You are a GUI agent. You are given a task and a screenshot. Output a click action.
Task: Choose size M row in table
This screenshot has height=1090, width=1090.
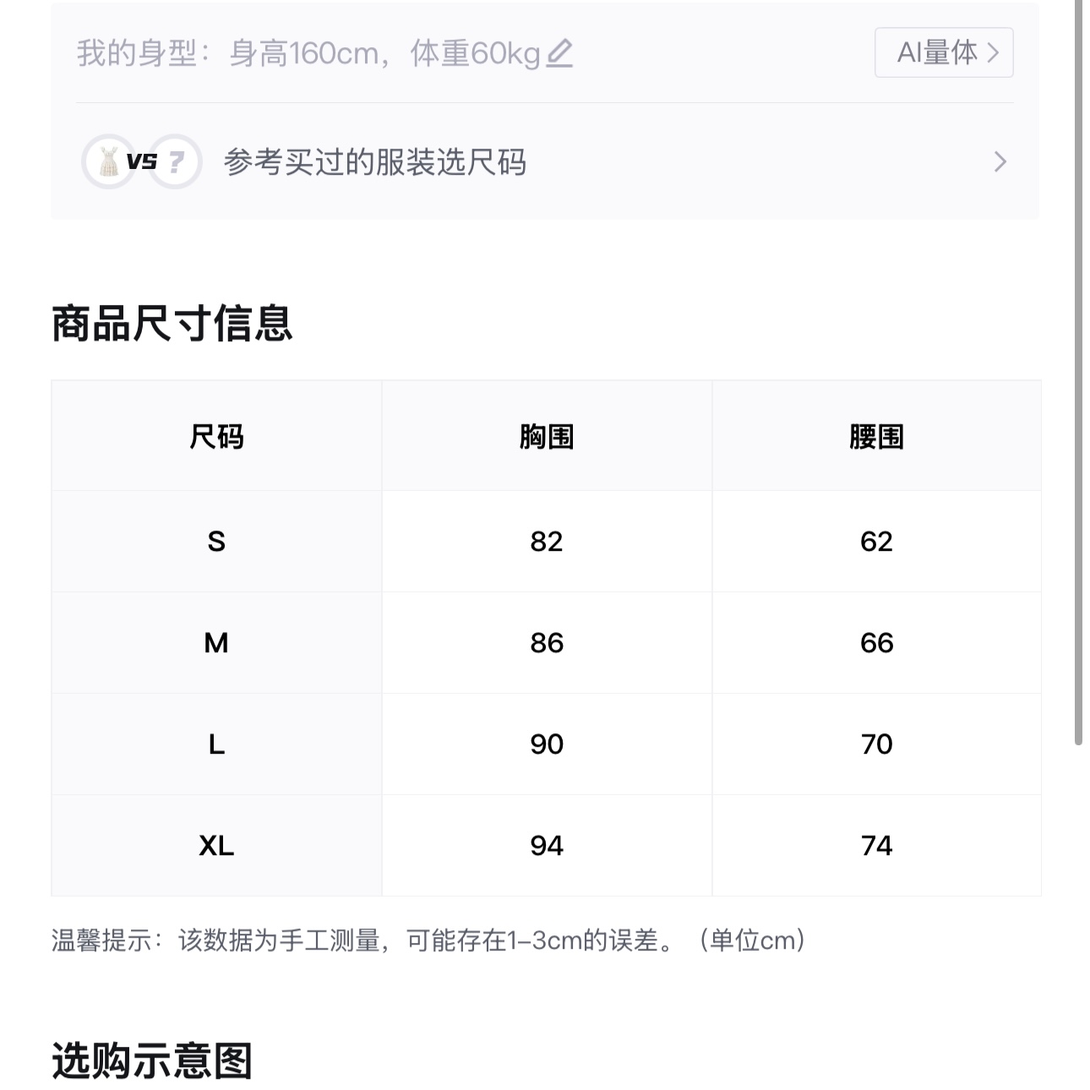(x=546, y=643)
